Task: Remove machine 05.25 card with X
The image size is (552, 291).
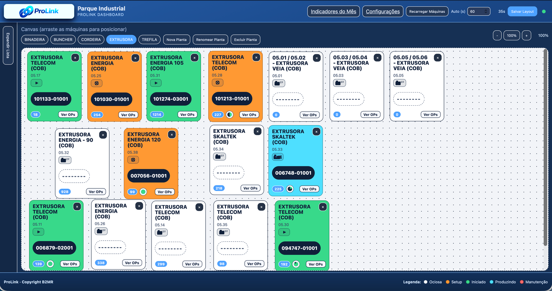Action: click(x=135, y=58)
